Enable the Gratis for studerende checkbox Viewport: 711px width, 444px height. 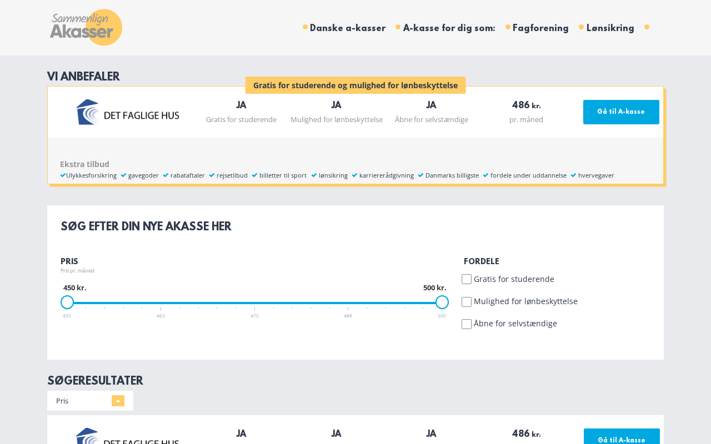click(x=467, y=279)
